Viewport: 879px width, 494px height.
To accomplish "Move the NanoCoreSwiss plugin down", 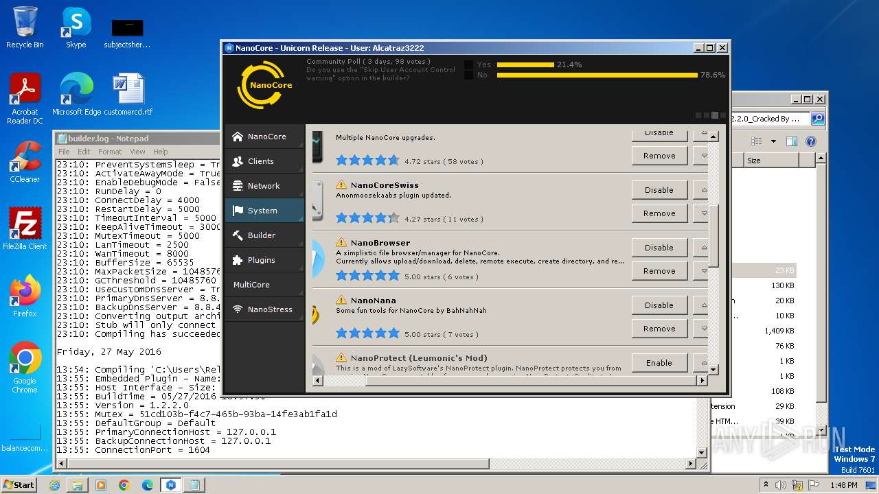I will coord(700,213).
